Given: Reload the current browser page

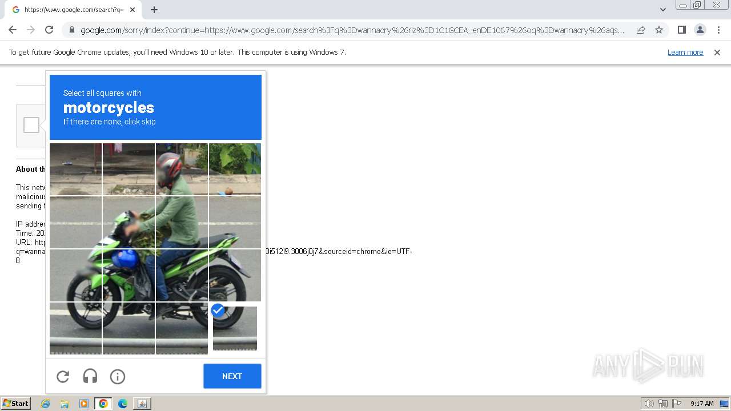Looking at the screenshot, I should [49, 30].
